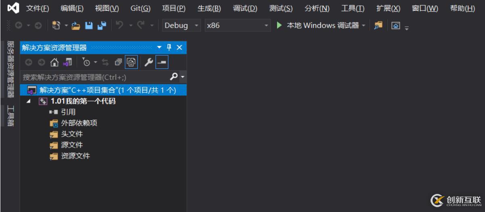Close the 解决方案资源管理器 panel

(180, 47)
